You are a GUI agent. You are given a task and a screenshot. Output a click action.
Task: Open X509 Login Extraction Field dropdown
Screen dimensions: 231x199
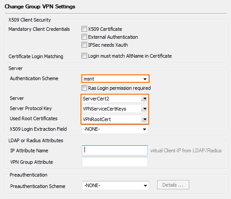coord(115,129)
